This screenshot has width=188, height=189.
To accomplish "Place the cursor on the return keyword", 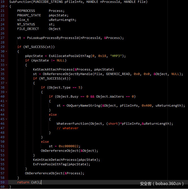I will coord(23,182).
